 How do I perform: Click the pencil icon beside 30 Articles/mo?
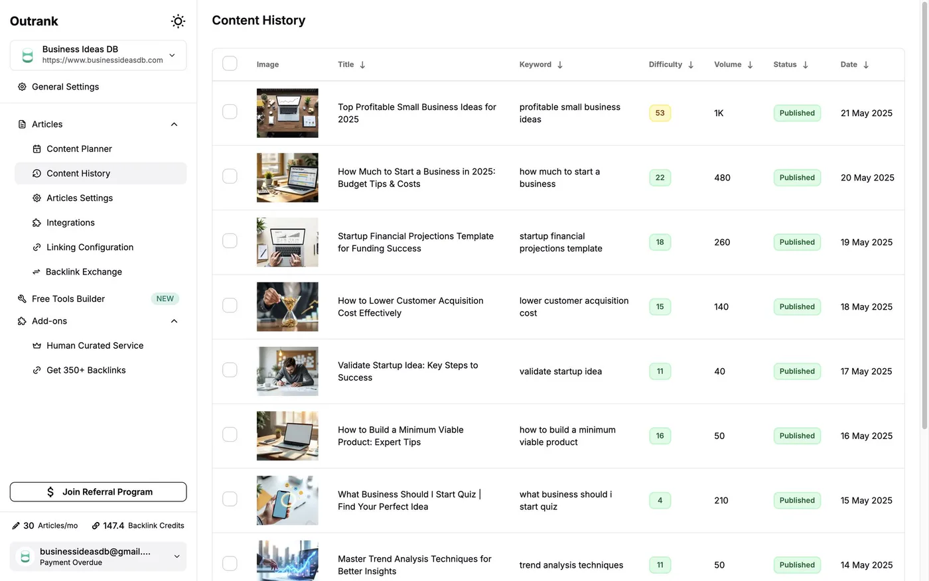point(16,526)
